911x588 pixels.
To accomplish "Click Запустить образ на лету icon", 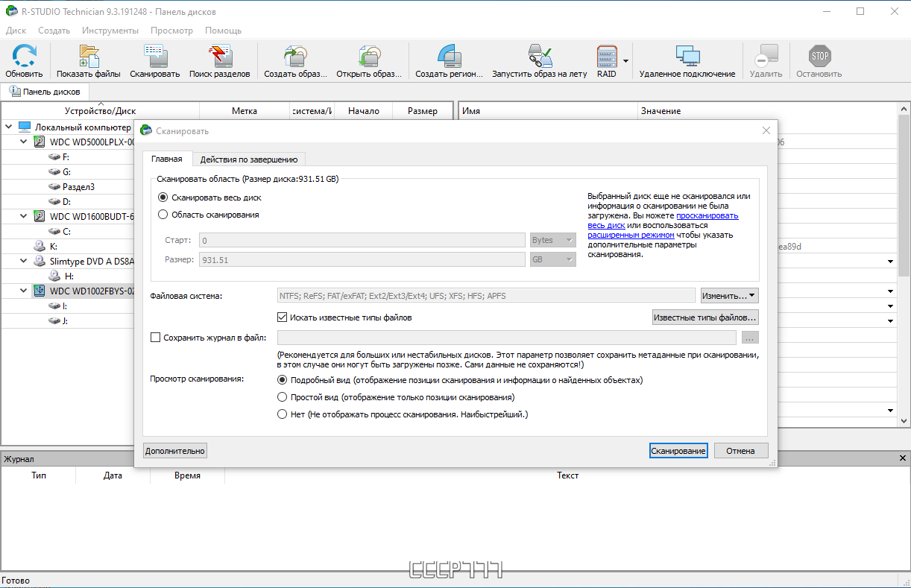I will (x=540, y=57).
